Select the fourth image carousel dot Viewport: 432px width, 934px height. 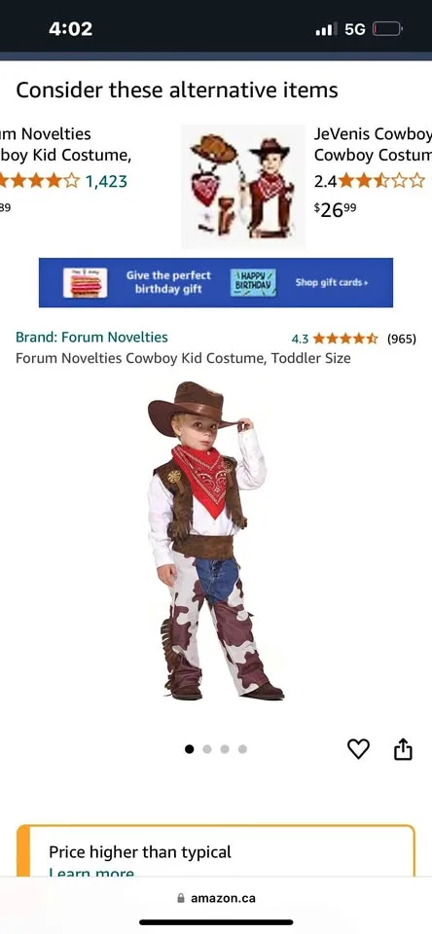[242, 749]
